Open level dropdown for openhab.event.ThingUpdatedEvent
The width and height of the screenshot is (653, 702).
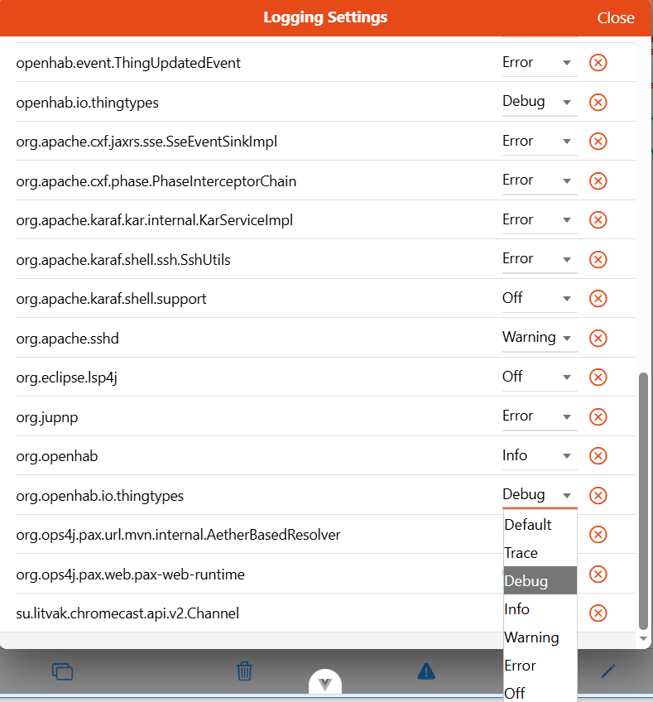540,63
